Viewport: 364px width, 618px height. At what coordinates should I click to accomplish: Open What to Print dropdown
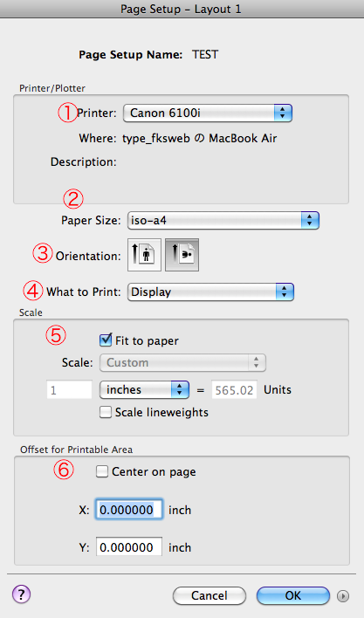[x=210, y=292]
